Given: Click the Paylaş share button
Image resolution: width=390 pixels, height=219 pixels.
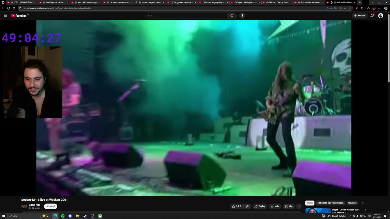Looking at the screenshot, I should click(x=260, y=206).
